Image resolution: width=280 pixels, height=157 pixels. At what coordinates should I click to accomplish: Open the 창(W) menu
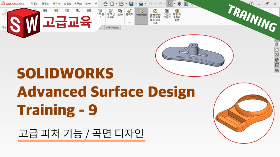click(88, 4)
